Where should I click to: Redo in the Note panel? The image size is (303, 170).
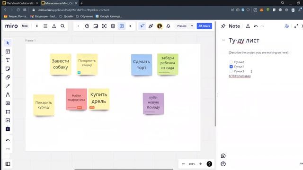pos(262,26)
